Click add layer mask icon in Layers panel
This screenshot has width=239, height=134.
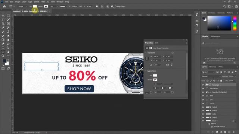pyautogui.click(x=217, y=132)
